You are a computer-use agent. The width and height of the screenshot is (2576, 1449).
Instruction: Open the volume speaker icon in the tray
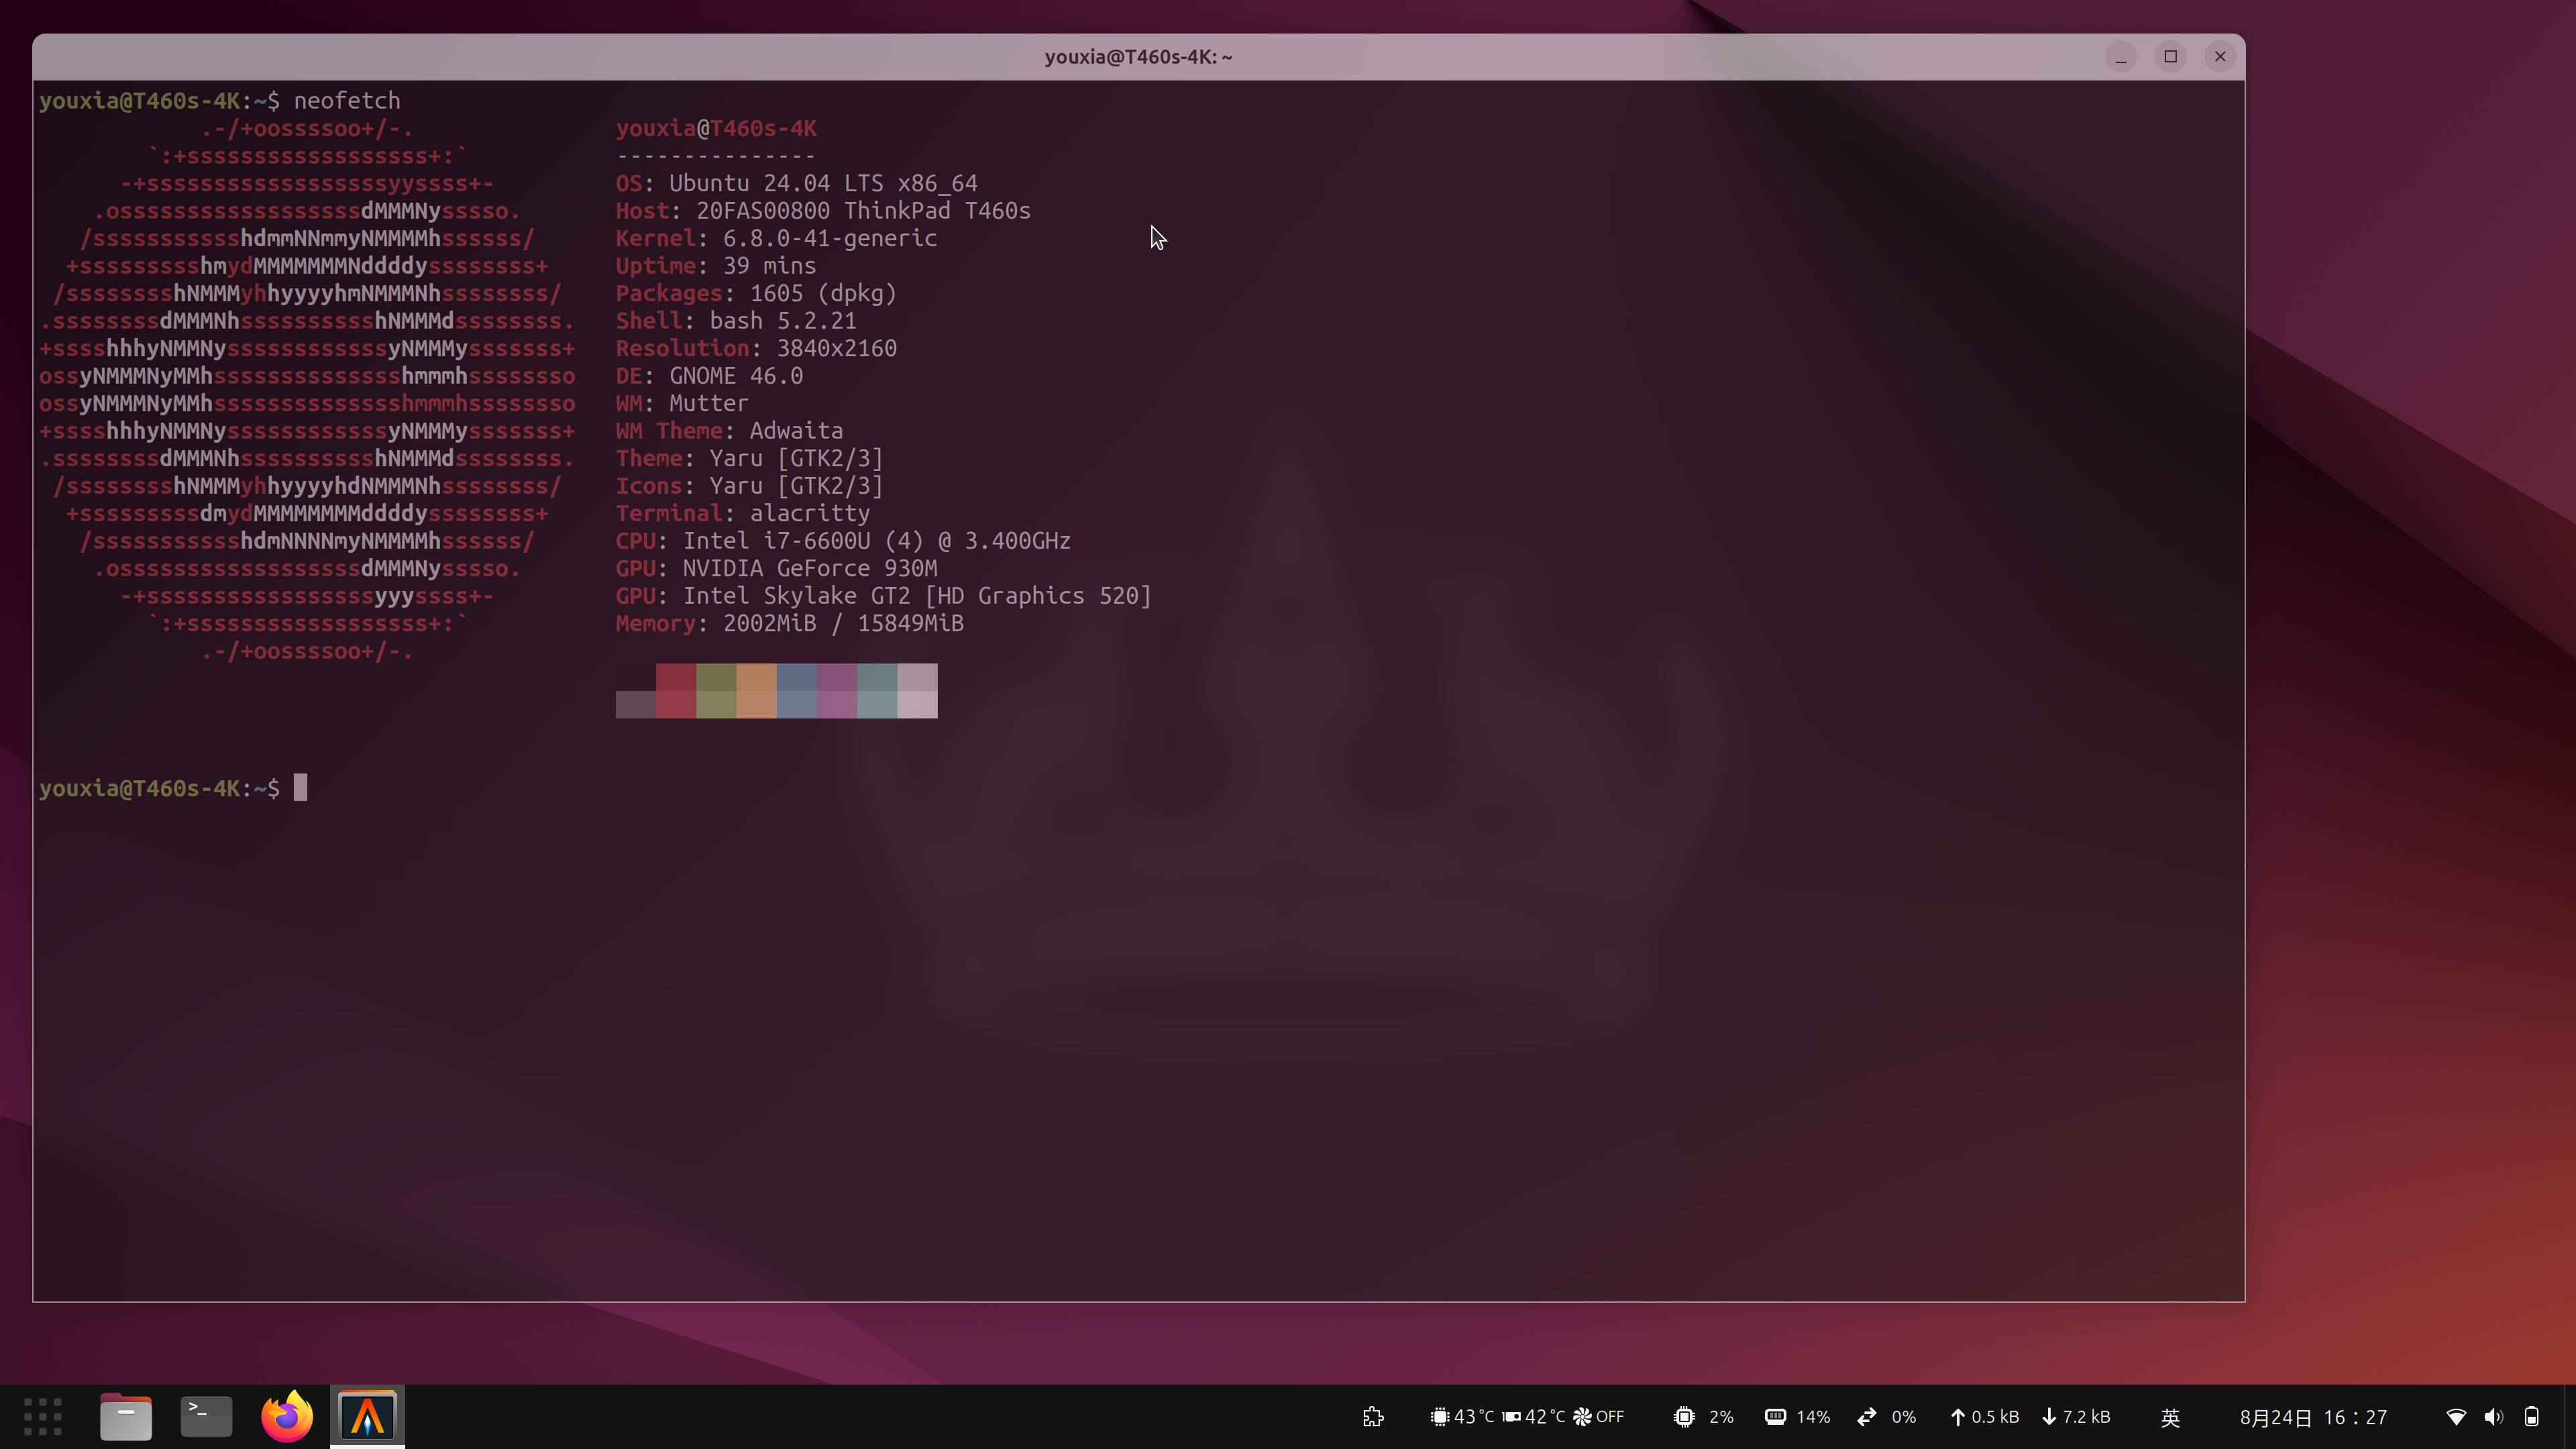2493,1417
